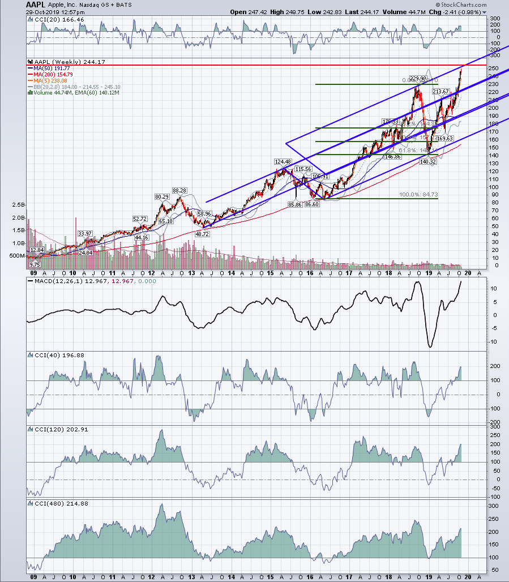Click the volume bars icon beside Volume legend
Viewport: 509px width, 582px height.
(30, 93)
